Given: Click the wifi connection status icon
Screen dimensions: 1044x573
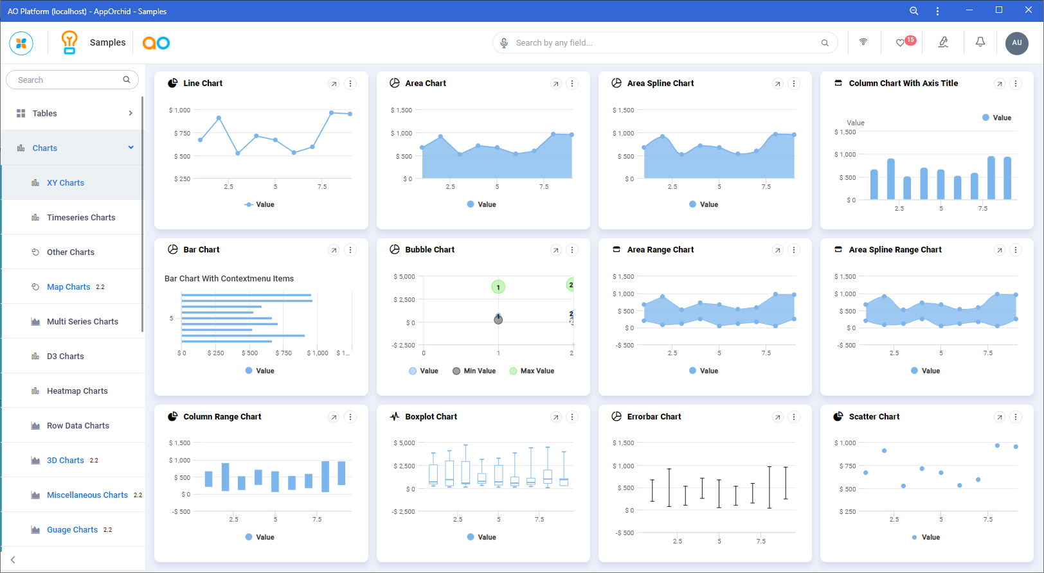Looking at the screenshot, I should 863,42.
